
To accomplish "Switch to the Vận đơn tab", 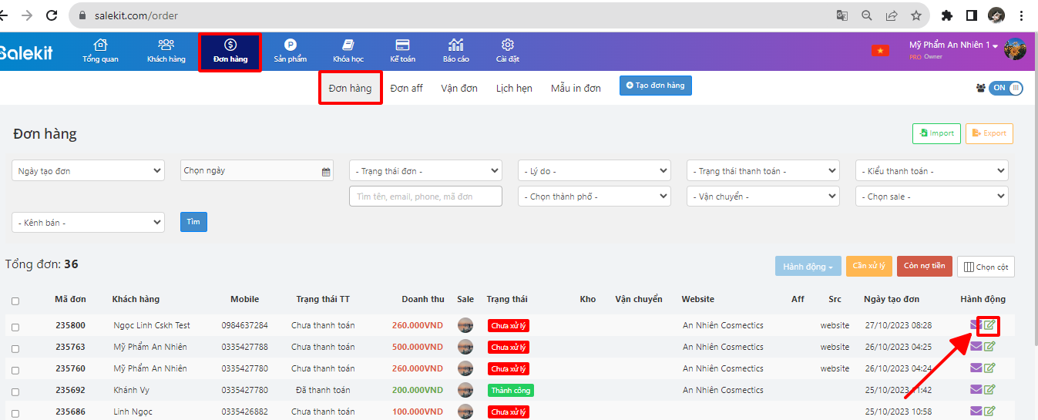I will coord(459,89).
